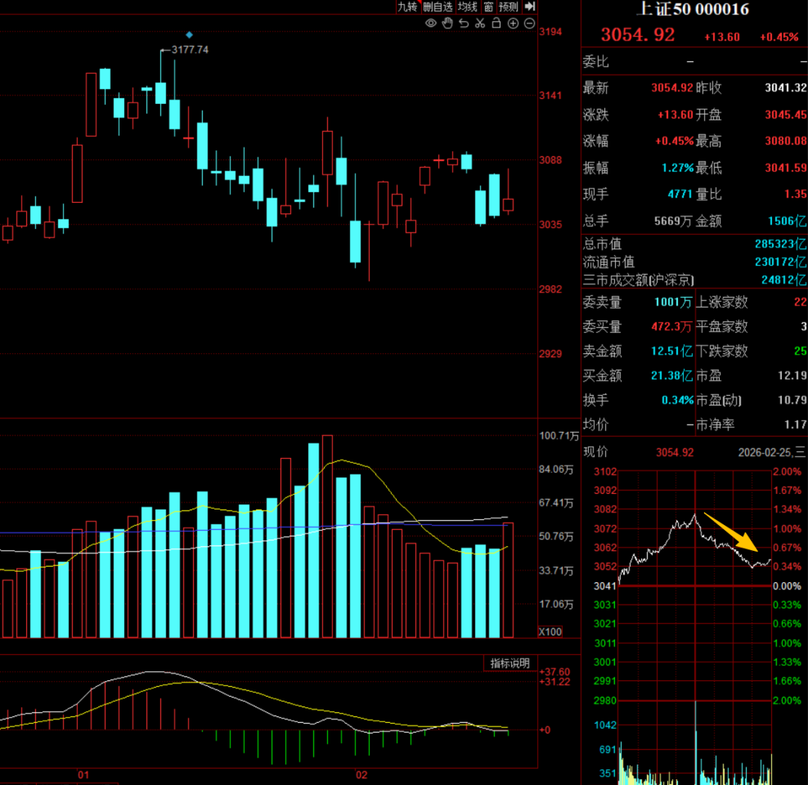Click the 三市成交额 value 24812亿

click(x=784, y=280)
